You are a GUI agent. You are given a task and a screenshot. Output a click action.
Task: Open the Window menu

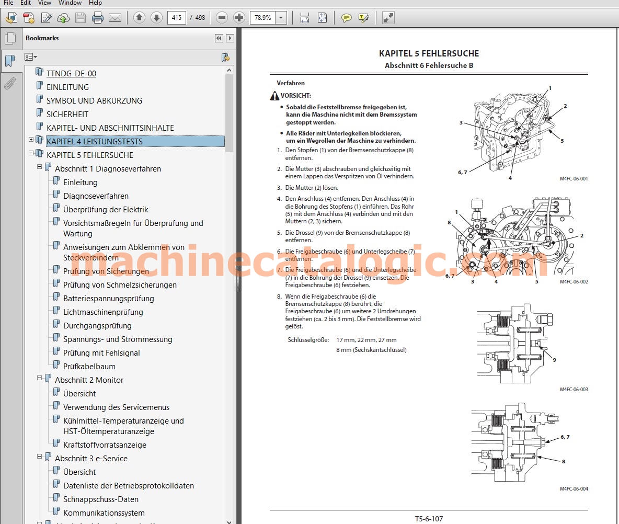click(x=70, y=3)
